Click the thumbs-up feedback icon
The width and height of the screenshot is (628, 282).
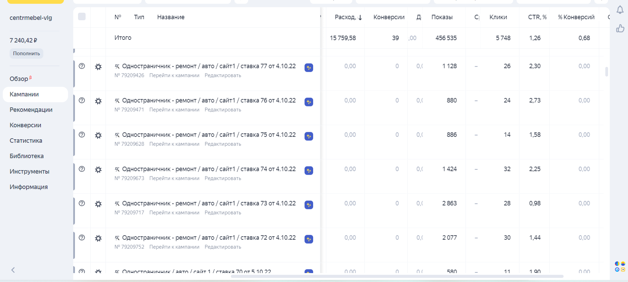click(x=620, y=28)
